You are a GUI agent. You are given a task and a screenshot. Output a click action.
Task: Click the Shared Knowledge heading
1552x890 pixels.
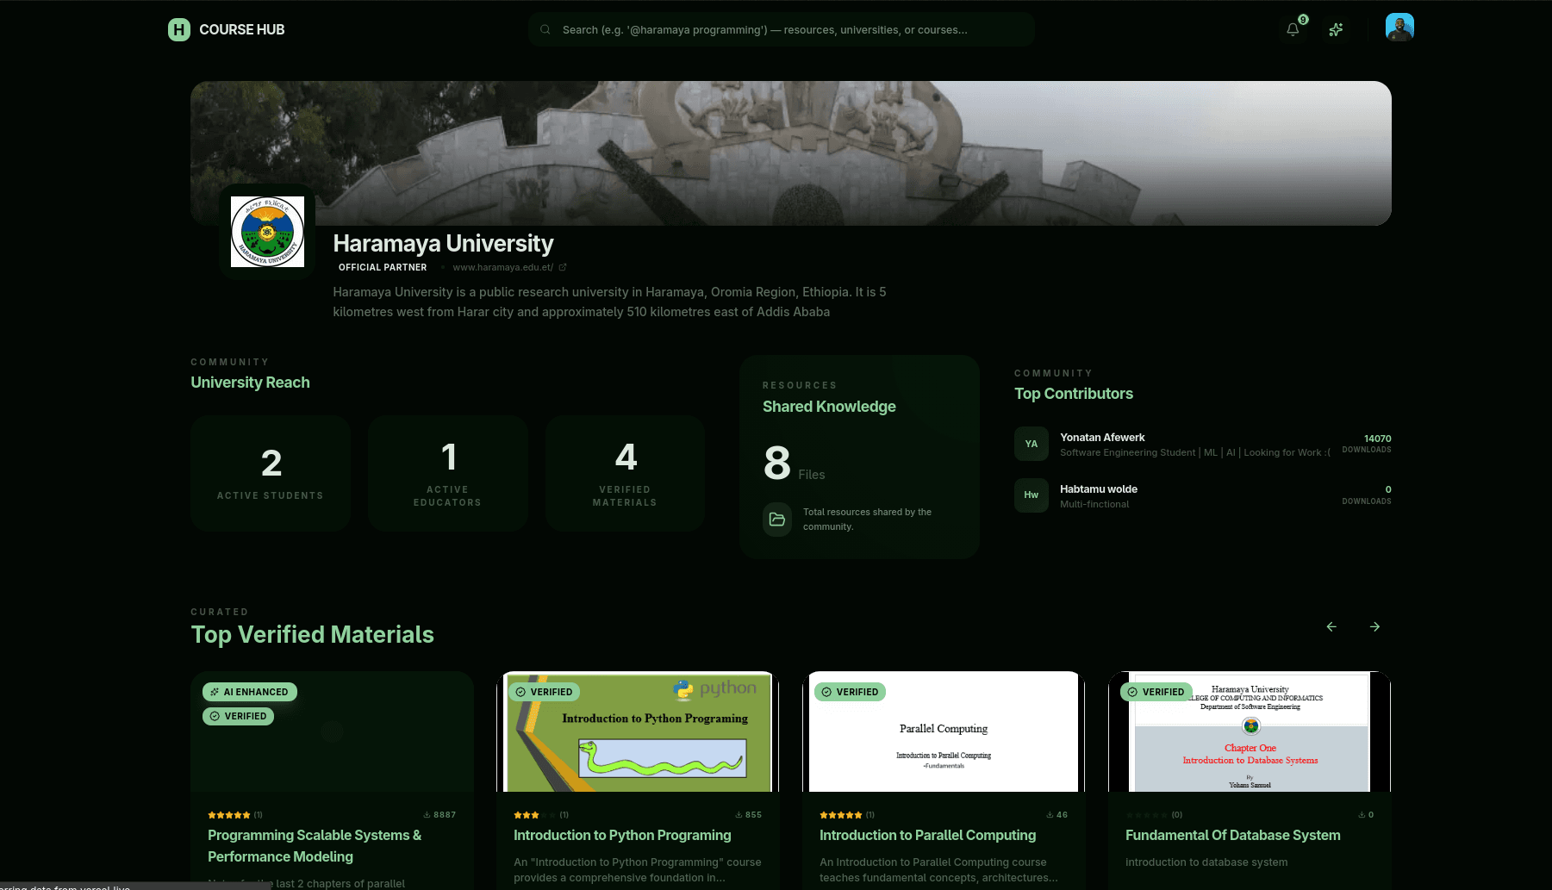(x=829, y=407)
